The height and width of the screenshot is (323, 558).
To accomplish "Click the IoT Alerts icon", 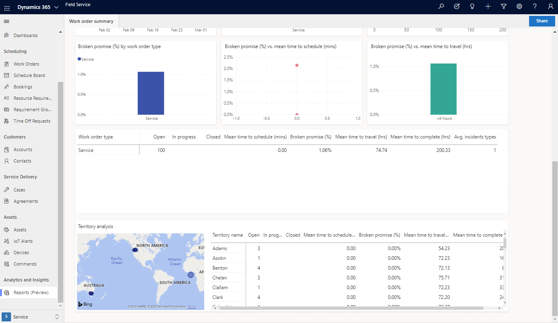I will coord(7,241).
